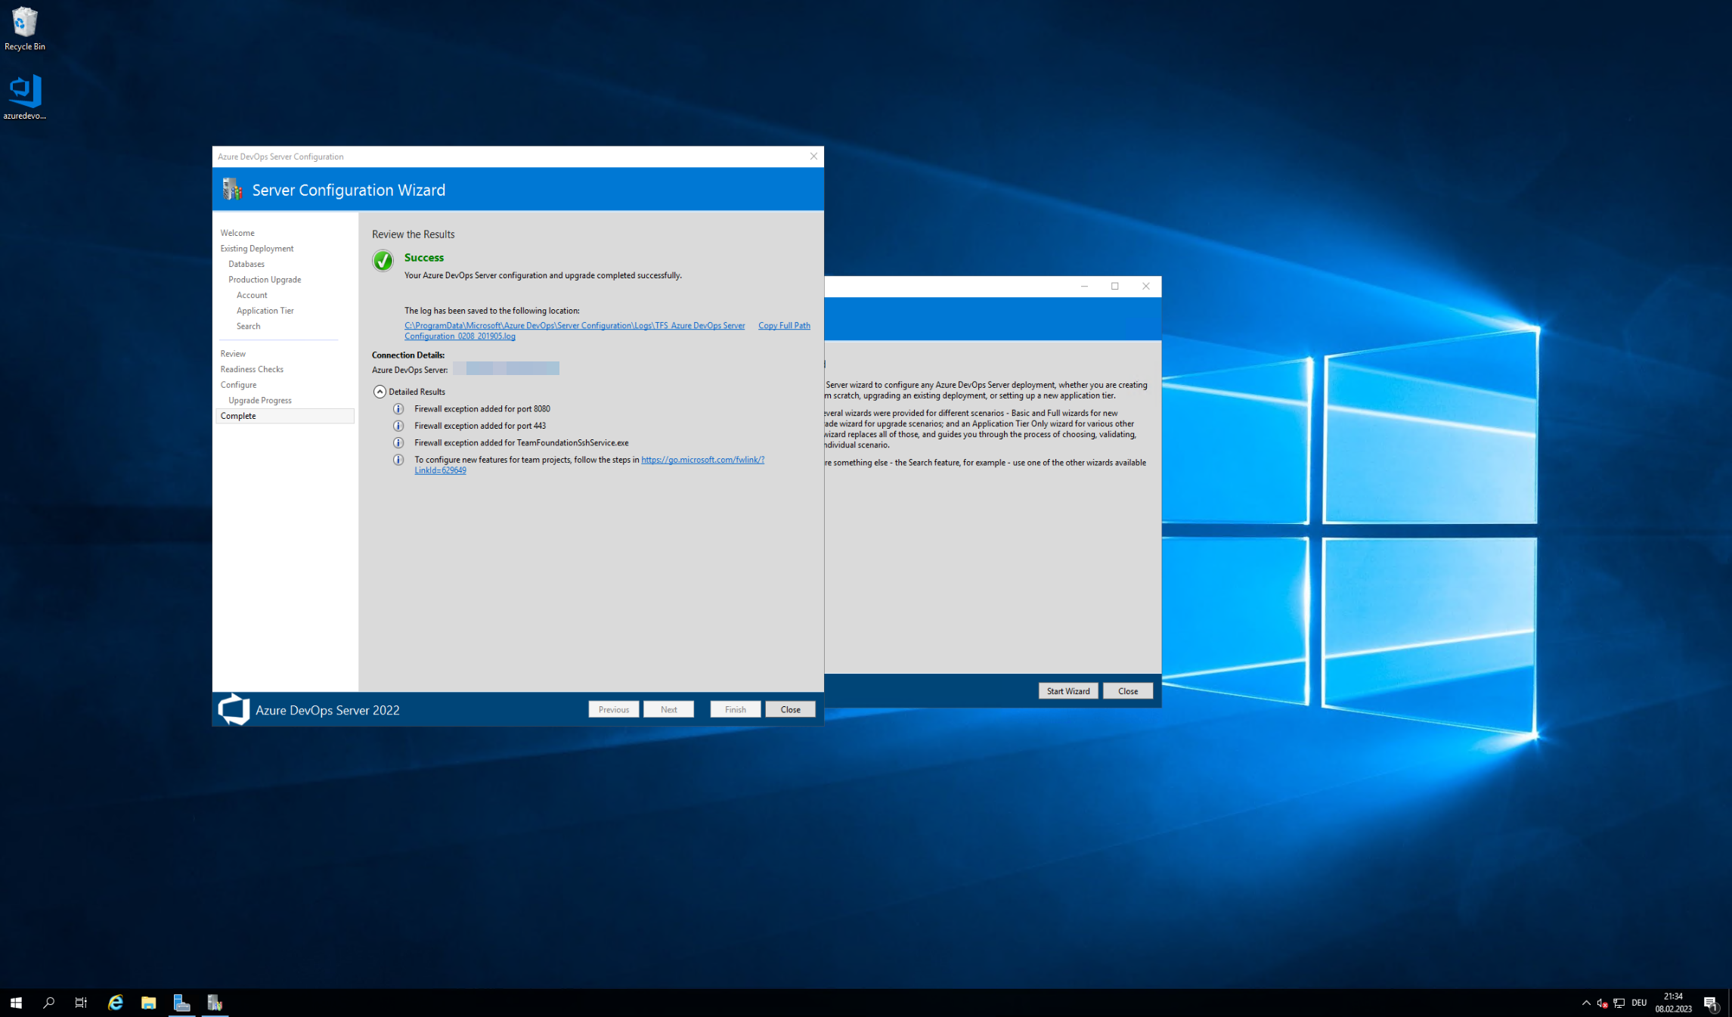Image resolution: width=1732 pixels, height=1017 pixels.
Task: Open File Explorer from the taskbar
Action: (x=148, y=1003)
